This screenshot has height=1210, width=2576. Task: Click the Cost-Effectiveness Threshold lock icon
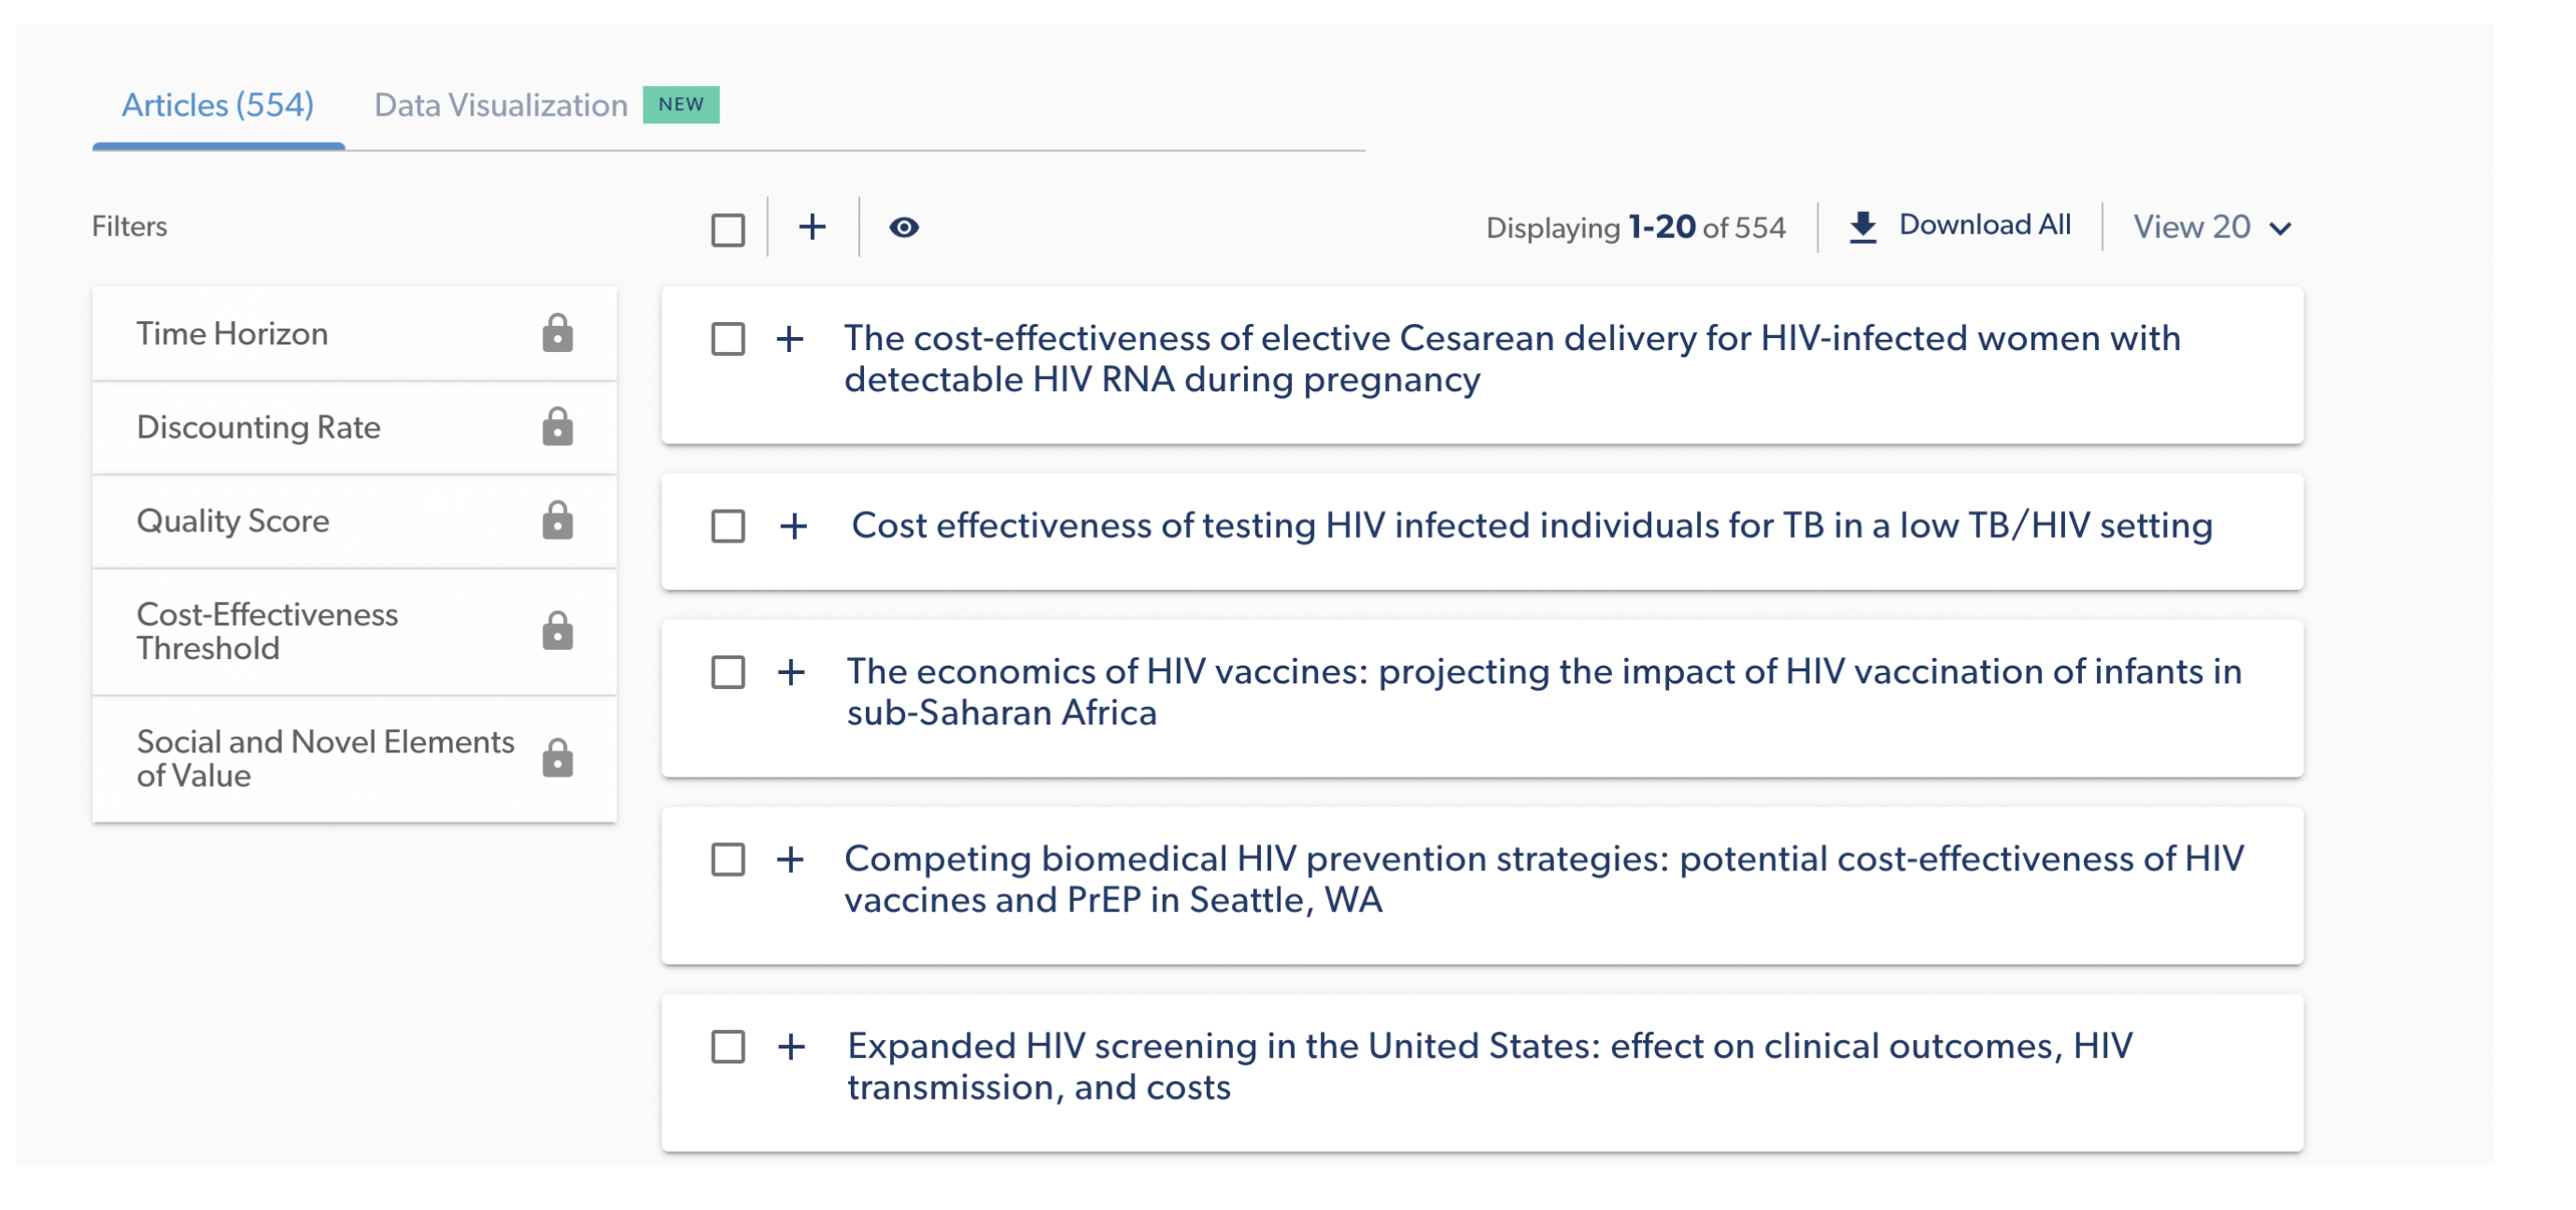[557, 631]
